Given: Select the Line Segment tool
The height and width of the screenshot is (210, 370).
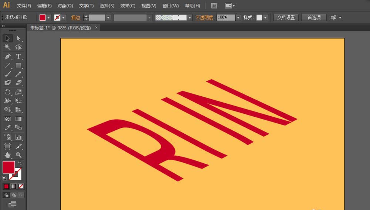Looking at the screenshot, I should coord(7,65).
